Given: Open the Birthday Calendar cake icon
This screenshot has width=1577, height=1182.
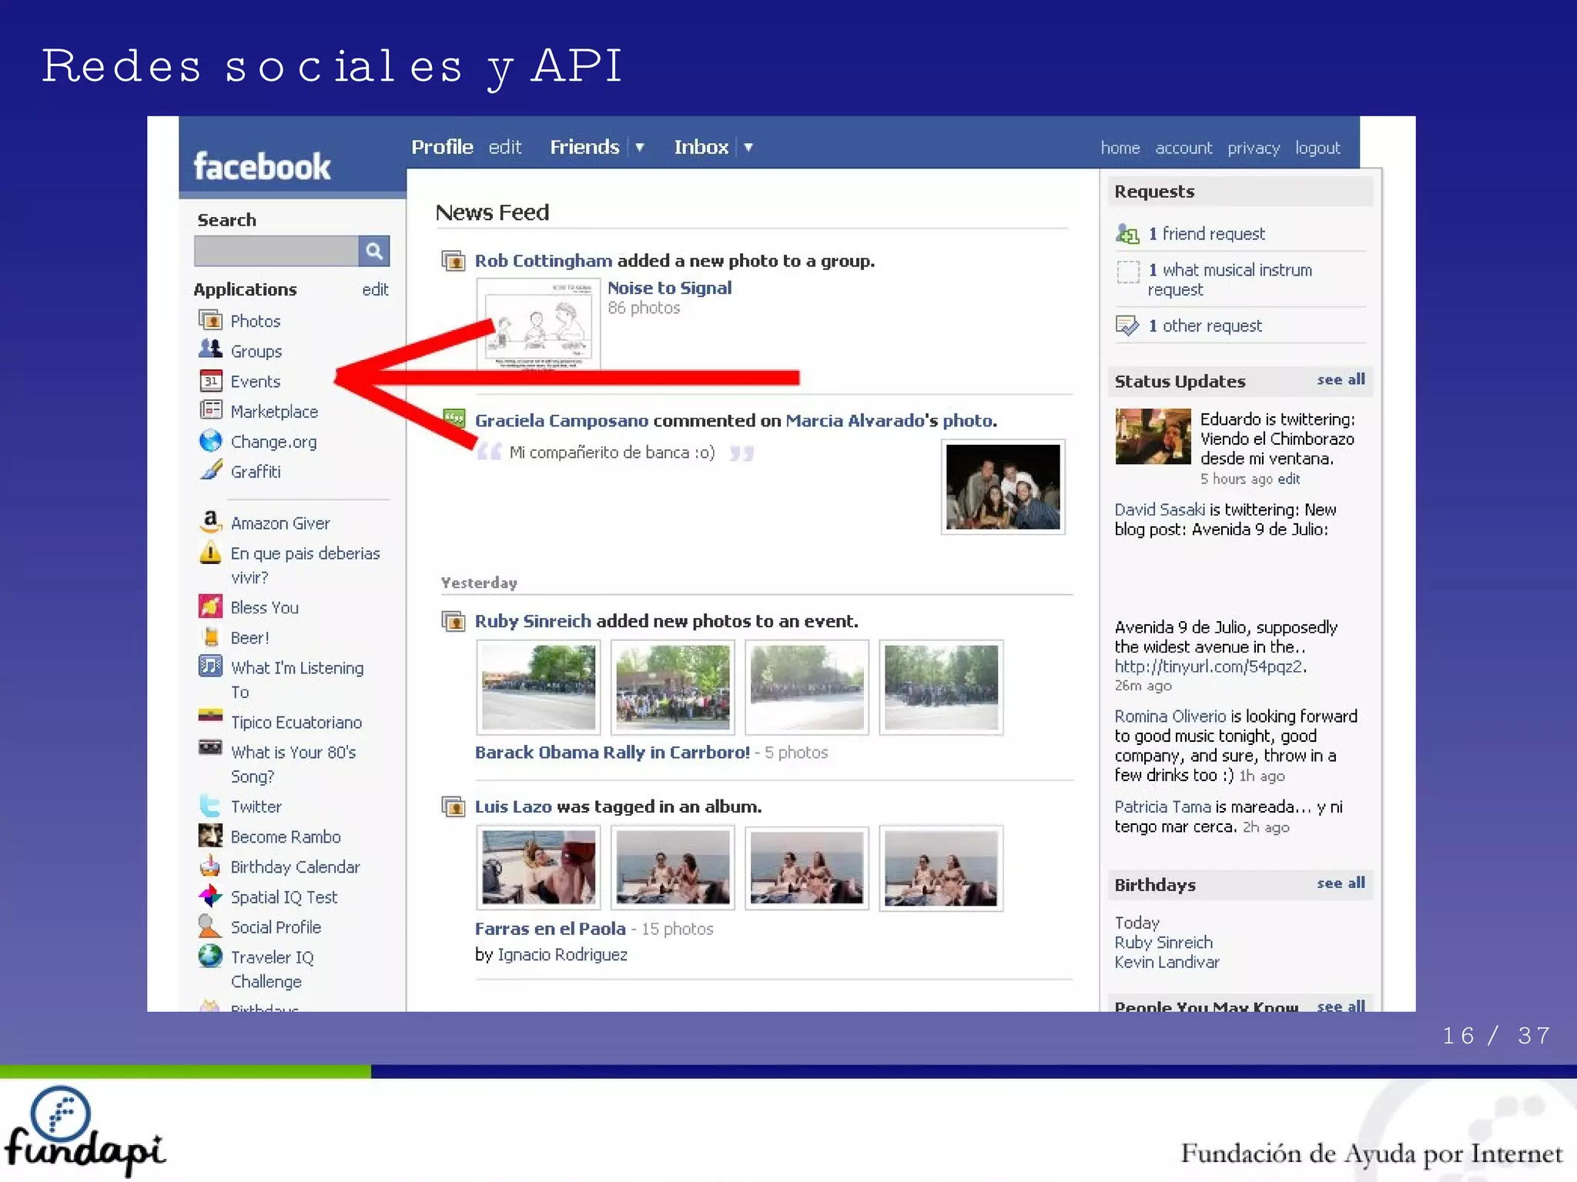Looking at the screenshot, I should coord(210,866).
